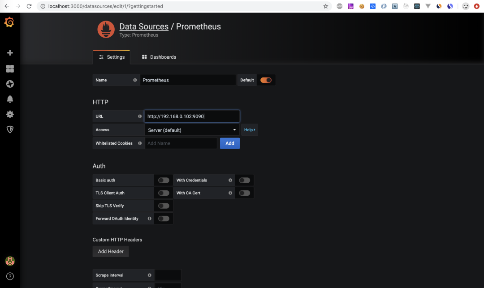Click the info icon next to URL
Image resolution: width=484 pixels, height=288 pixels.
click(x=140, y=116)
